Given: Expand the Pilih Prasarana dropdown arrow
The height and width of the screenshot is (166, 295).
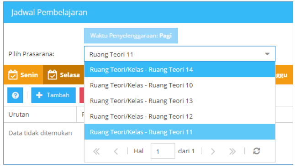Looking at the screenshot, I should (x=267, y=54).
